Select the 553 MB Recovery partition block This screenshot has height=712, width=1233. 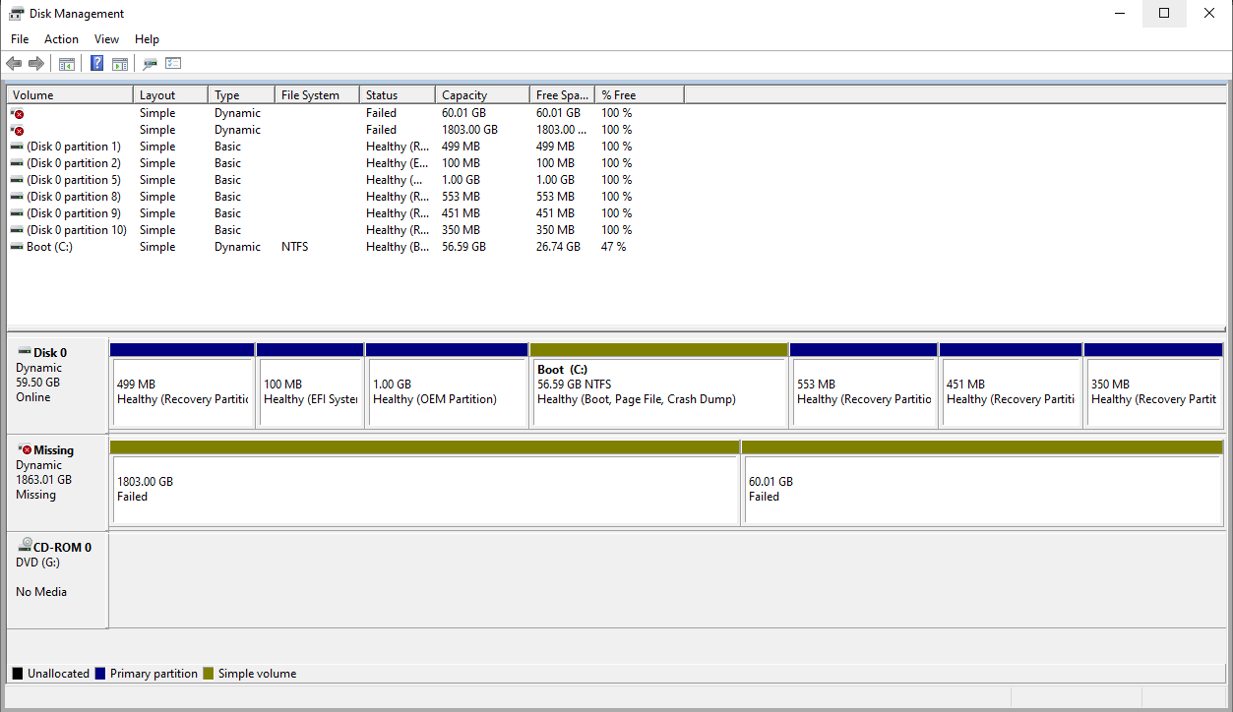[x=864, y=385]
